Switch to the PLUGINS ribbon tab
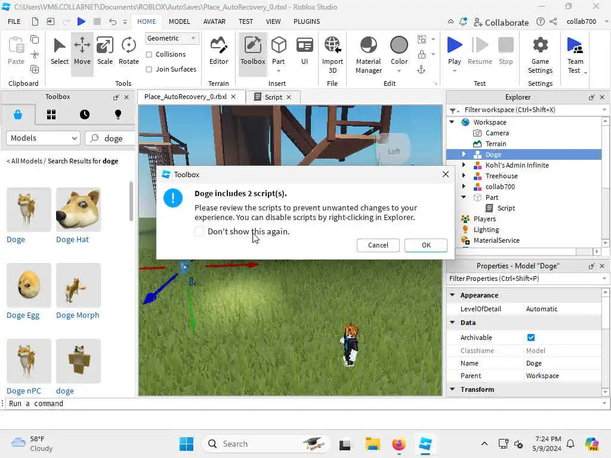Viewport: 611px width, 458px height. click(307, 21)
